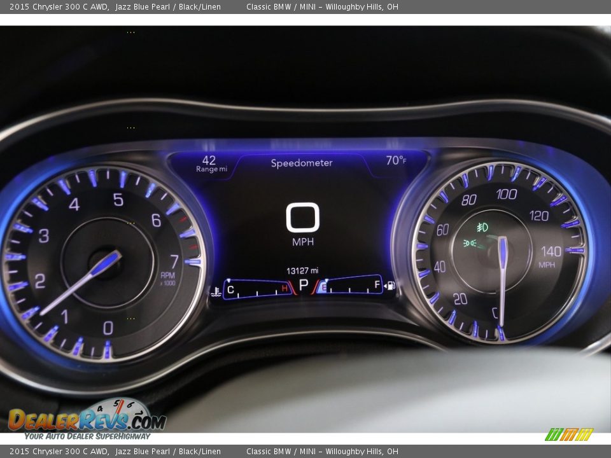611x458 pixels.
Task: Click '2015 Chrysler 300 C AWD' in top banner
Action: tap(59, 6)
